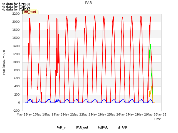Click the PAR chart title
Viewport: 178px width, 133px height.
tap(88, 3)
